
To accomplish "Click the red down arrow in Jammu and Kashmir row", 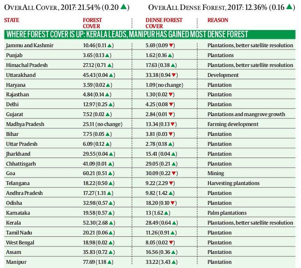I will point(171,45).
